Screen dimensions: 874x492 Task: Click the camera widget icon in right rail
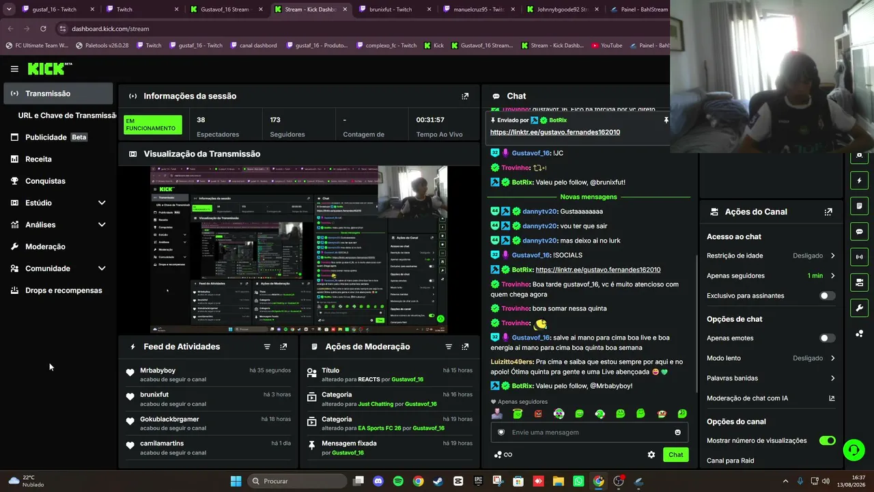pyautogui.click(x=860, y=282)
